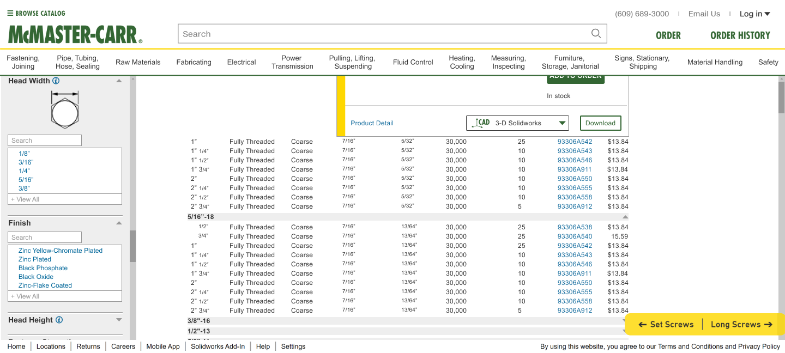Open part number 93306A540

pos(575,236)
